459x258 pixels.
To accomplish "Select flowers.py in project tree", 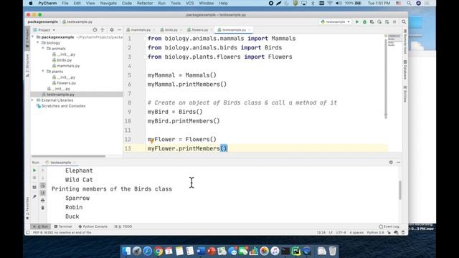I will coord(65,83).
